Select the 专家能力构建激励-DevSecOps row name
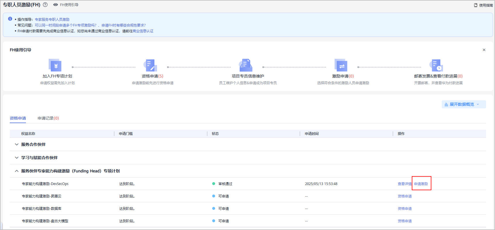This screenshot has width=495, height=230. pyautogui.click(x=45, y=184)
